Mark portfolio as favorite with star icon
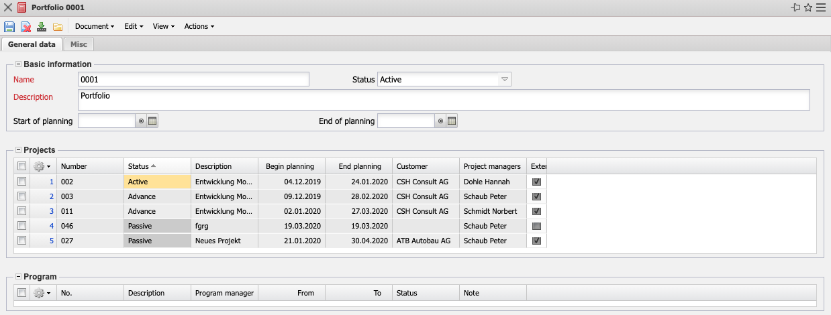831x315 pixels. point(808,7)
